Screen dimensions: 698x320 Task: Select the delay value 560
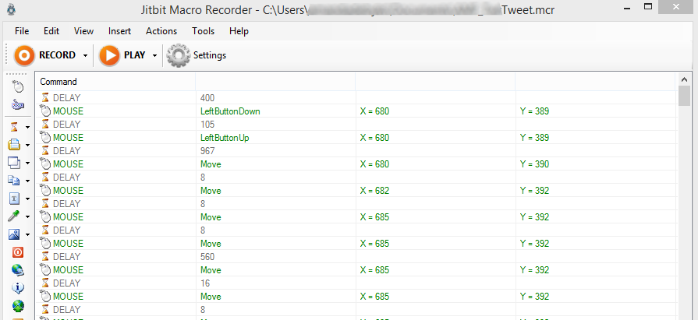pyautogui.click(x=207, y=256)
